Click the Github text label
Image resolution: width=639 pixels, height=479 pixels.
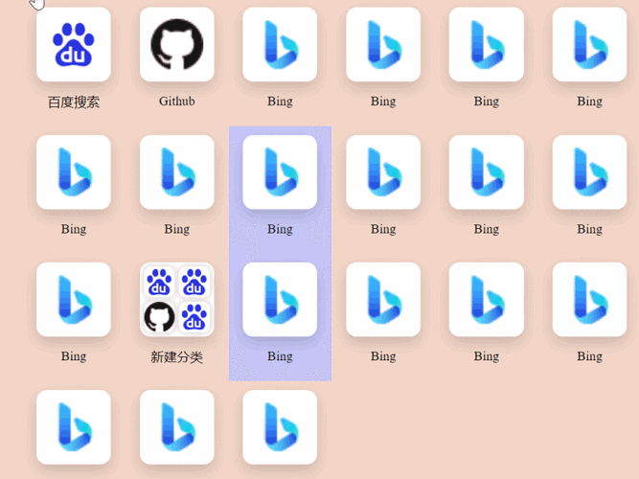(177, 102)
